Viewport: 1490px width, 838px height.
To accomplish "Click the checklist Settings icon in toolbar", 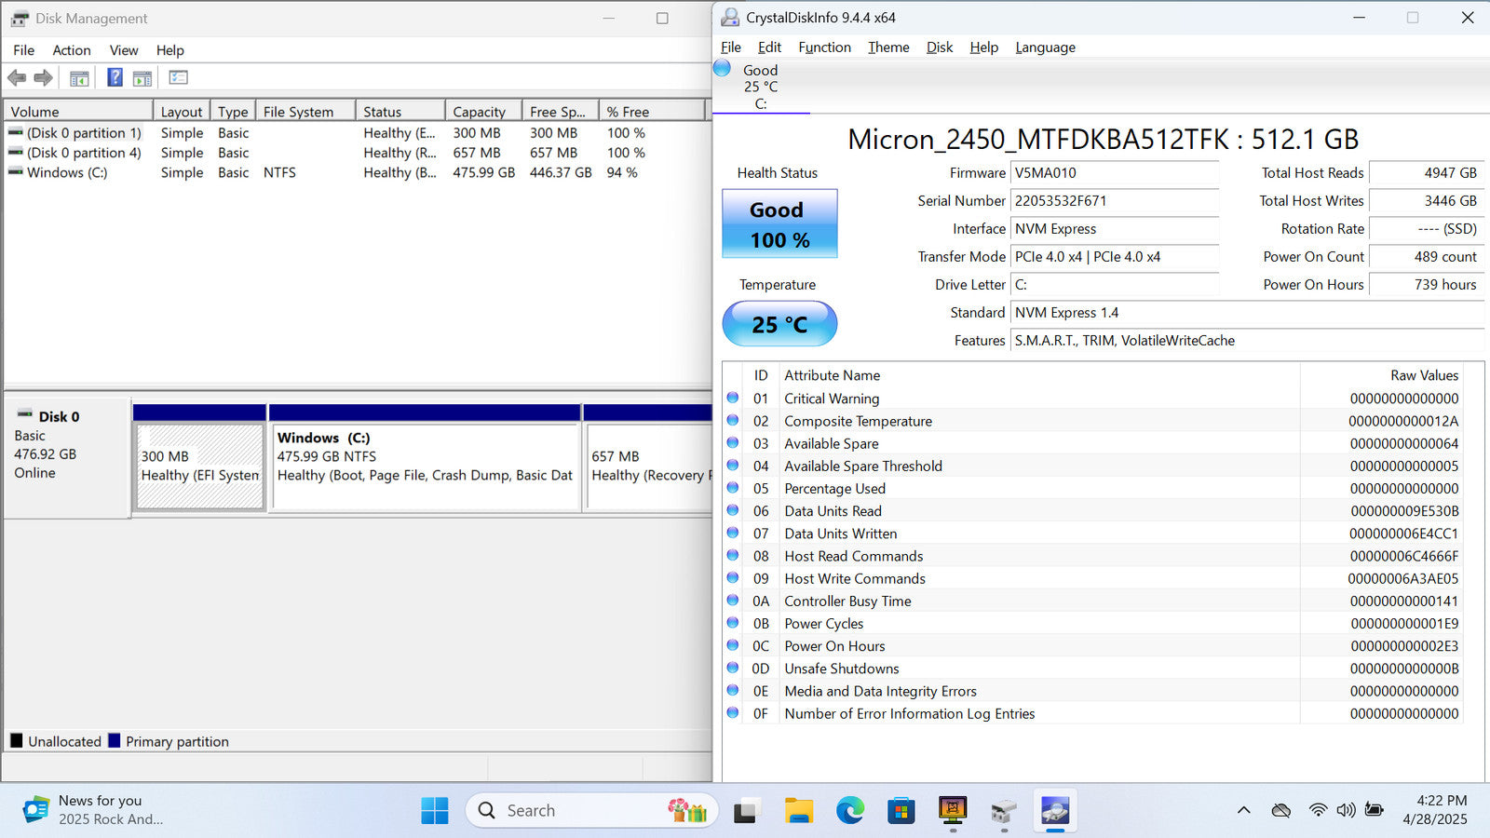I will [x=178, y=78].
